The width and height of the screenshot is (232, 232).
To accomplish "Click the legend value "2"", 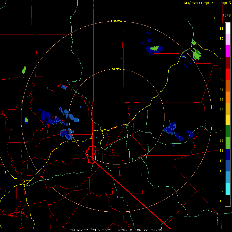I will tap(222, 191).
